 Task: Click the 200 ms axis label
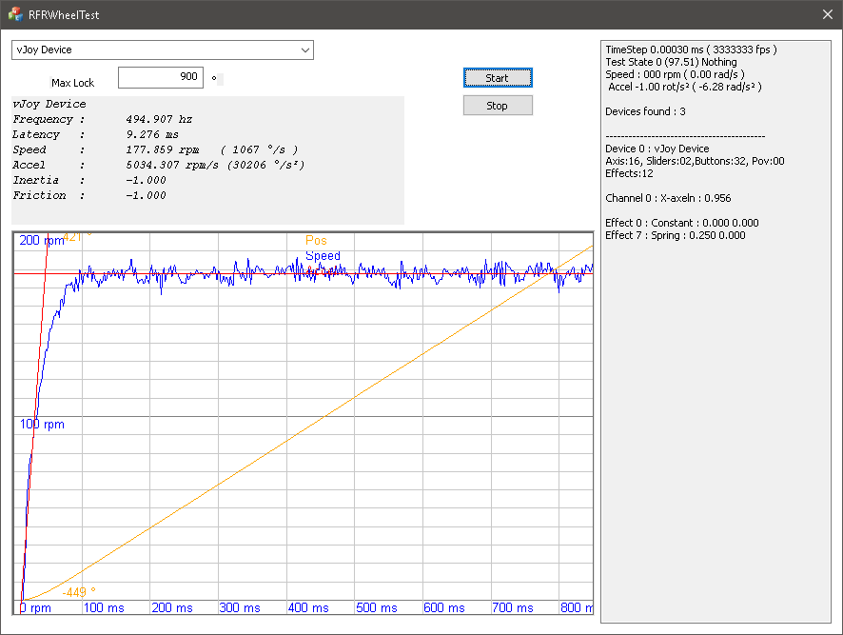(x=172, y=607)
